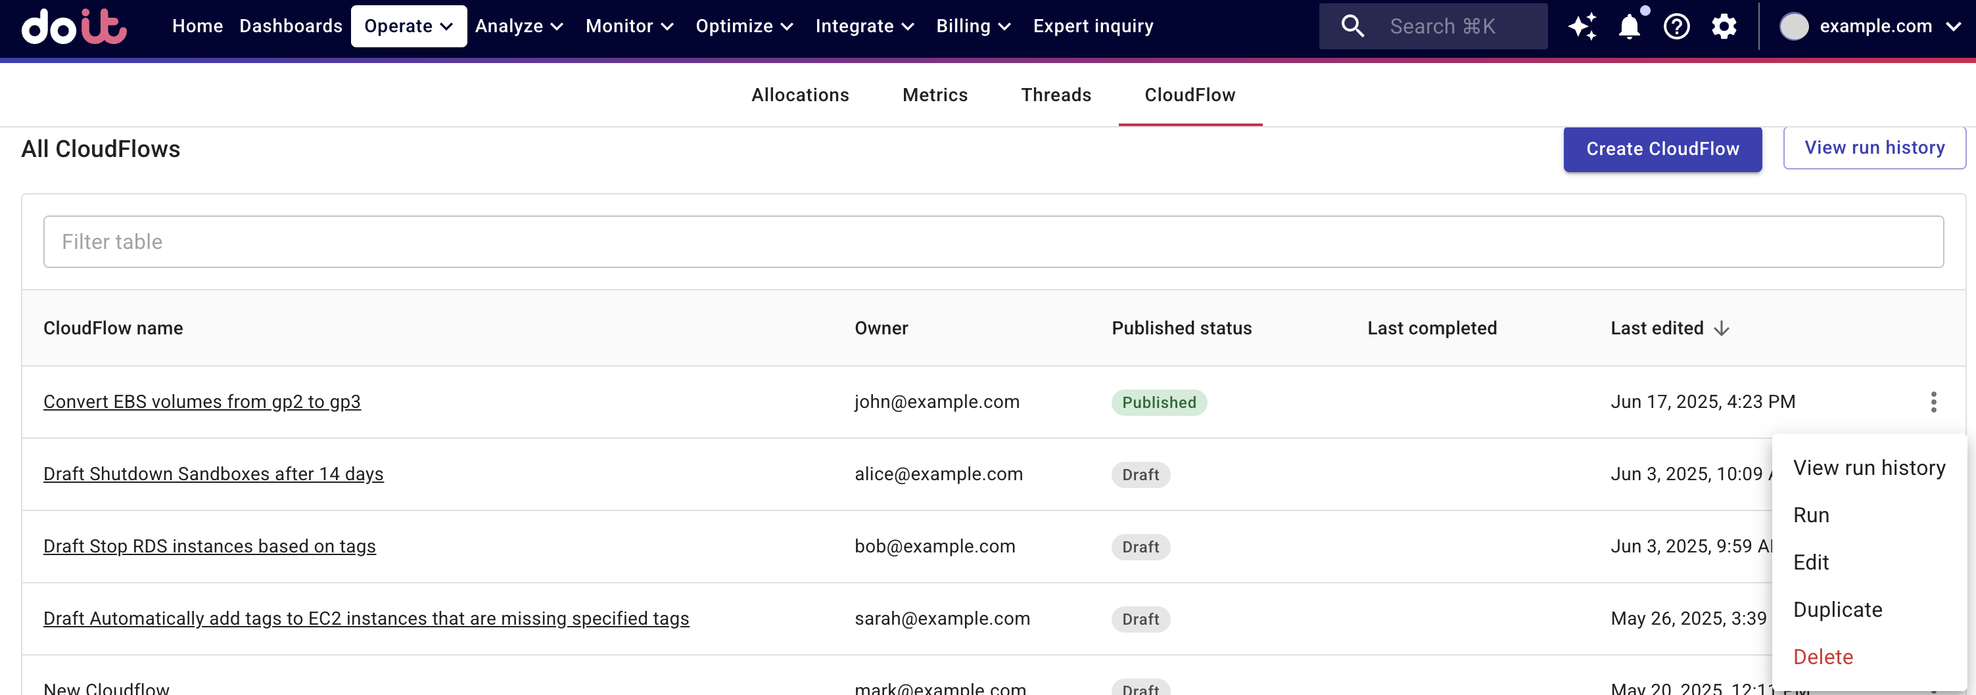Click Draft badge in alice@example.com row
This screenshot has width=1976, height=695.
1141,474
